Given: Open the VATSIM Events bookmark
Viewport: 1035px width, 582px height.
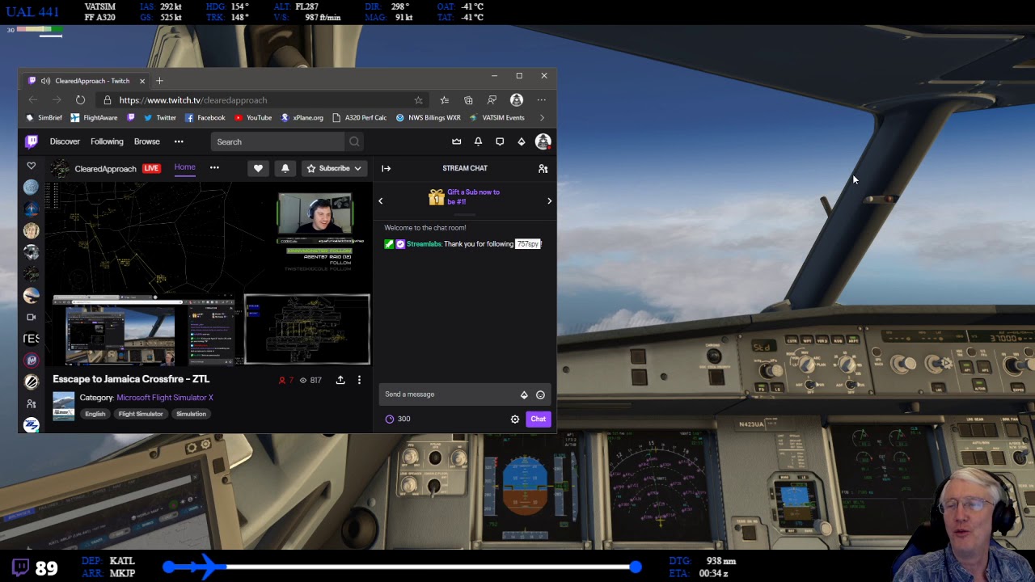Looking at the screenshot, I should tap(496, 118).
